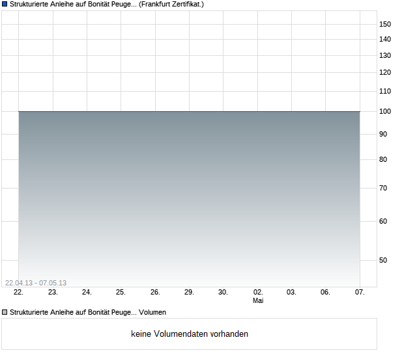The image size is (404, 355).
Task: Click the x-axis date label '24.'
Action: point(87,293)
